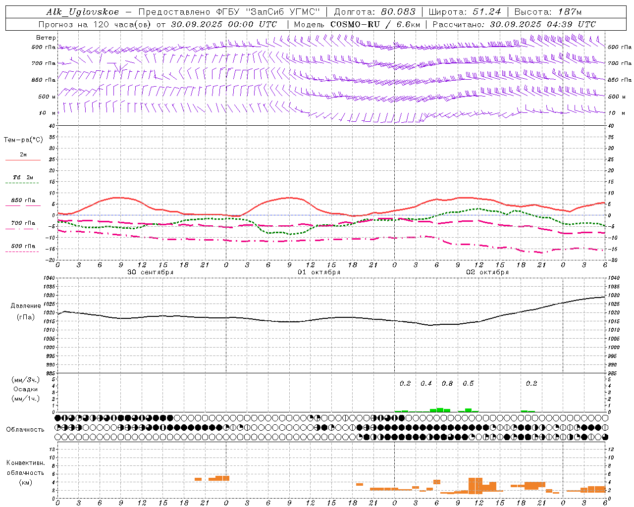Click the Ветер panel label

(46, 38)
